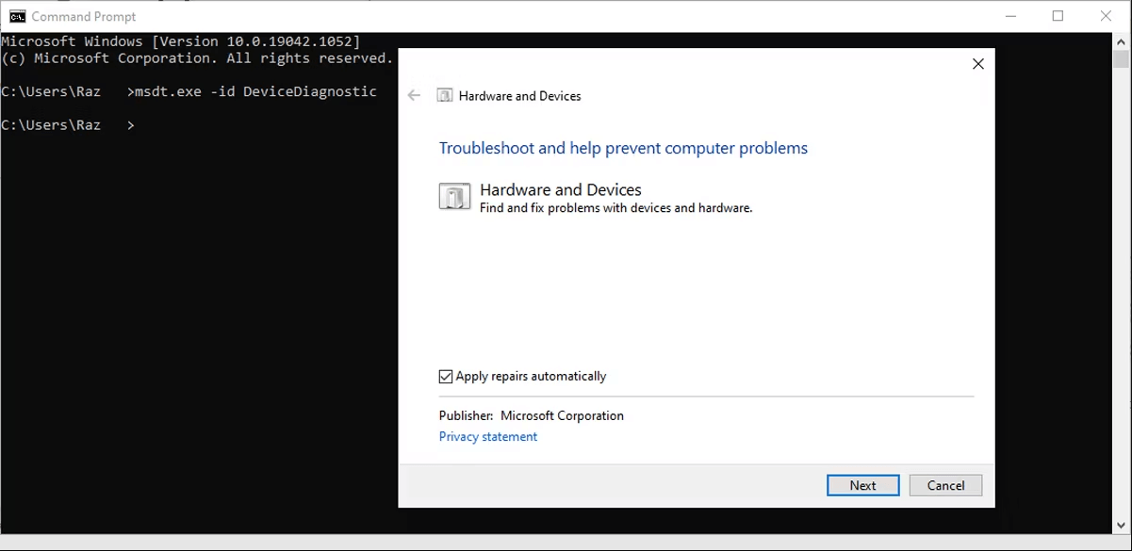Uncheck Apply repairs automatically
The width and height of the screenshot is (1132, 551).
coord(446,377)
